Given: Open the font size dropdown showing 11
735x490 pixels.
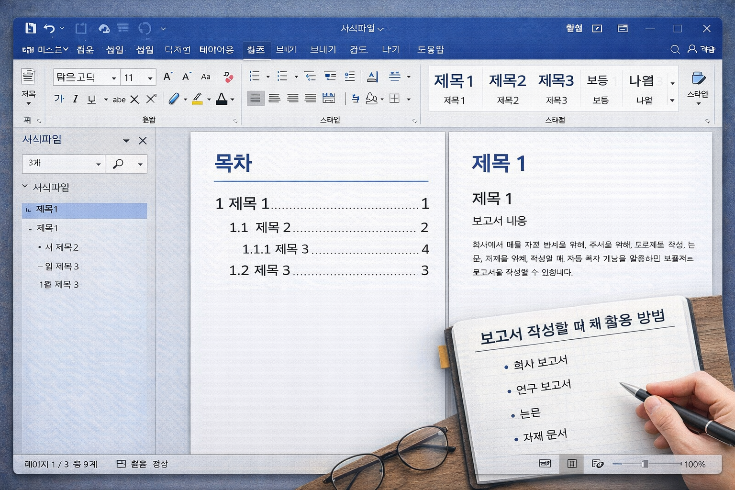Looking at the screenshot, I should 150,78.
